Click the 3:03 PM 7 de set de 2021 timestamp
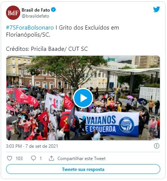Viewport: 167px width, 181px height. tap(32, 146)
